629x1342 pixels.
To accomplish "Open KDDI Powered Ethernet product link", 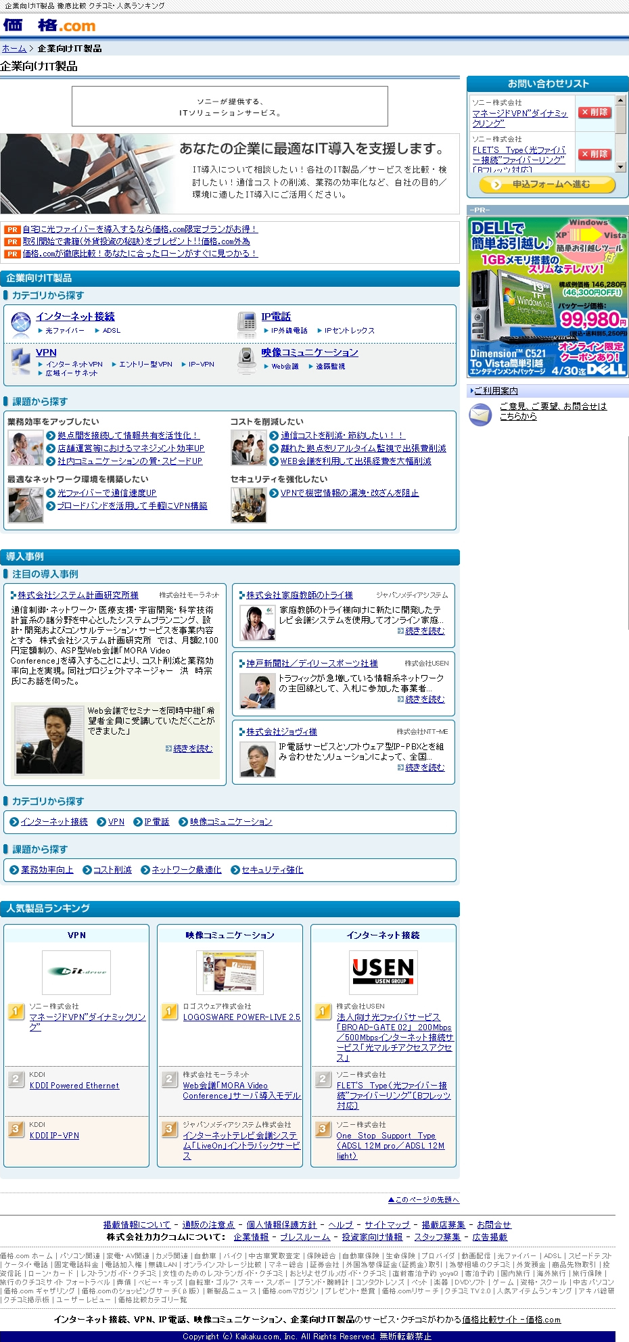I will tap(74, 1086).
